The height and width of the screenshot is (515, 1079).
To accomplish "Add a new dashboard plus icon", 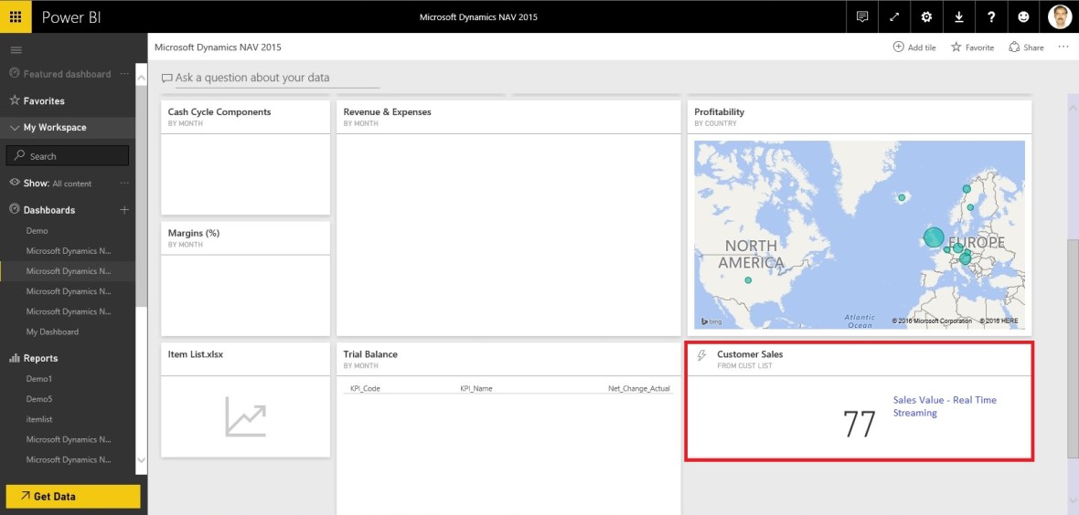I will click(x=124, y=210).
